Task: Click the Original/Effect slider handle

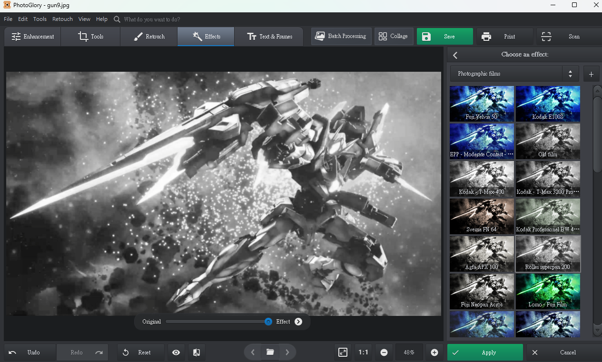Action: pos(268,322)
